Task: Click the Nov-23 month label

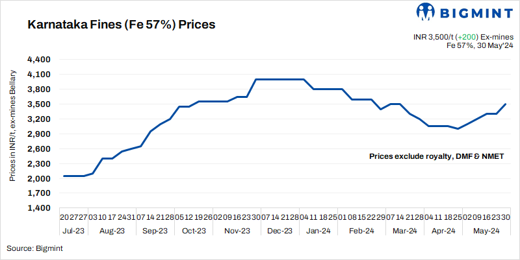Action: (237, 230)
